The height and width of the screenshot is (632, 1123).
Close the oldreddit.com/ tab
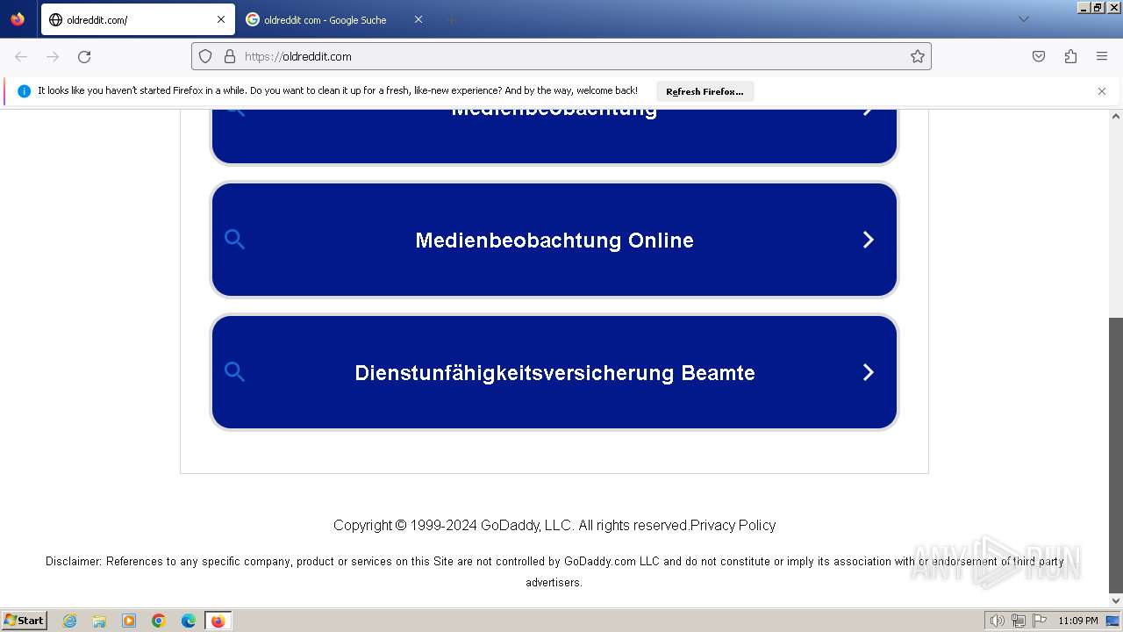pyautogui.click(x=221, y=19)
